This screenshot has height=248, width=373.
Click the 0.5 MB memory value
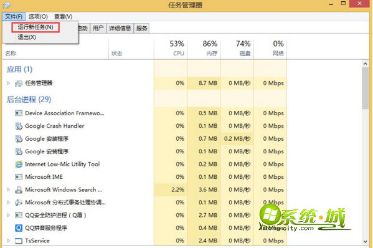(x=208, y=113)
